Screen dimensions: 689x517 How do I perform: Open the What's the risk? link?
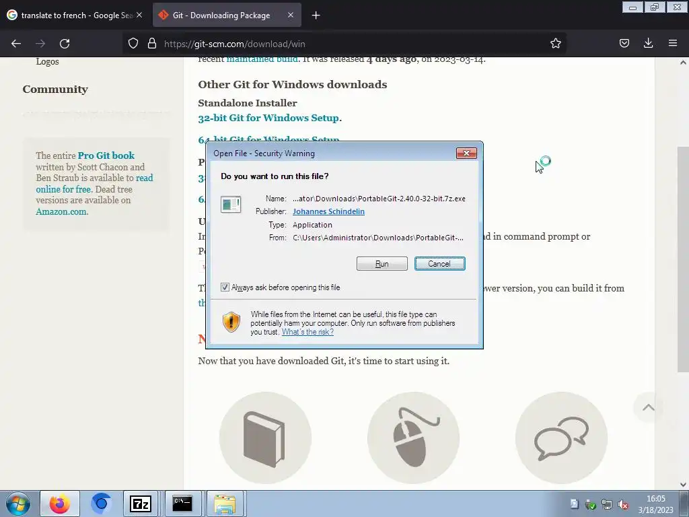click(x=307, y=332)
